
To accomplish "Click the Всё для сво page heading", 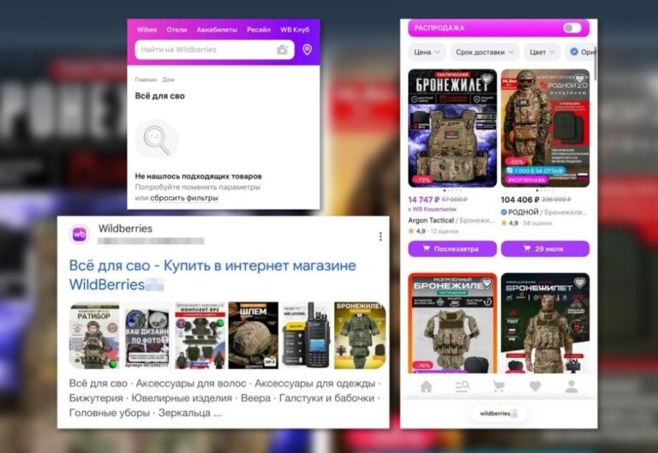I will 160,96.
